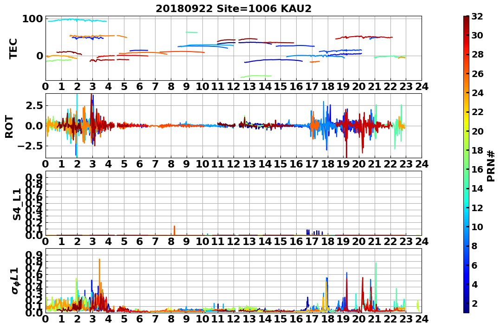500x329 pixels.
Task: Click hour '3' on sigma-phi panel x-axis
Action: [92, 319]
